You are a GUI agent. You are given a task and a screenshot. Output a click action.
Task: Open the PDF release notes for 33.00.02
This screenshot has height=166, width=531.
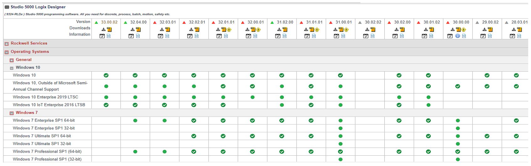(109, 29)
